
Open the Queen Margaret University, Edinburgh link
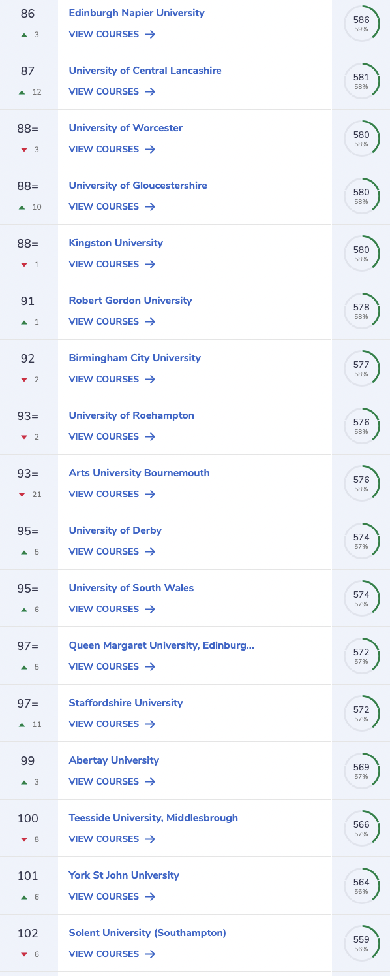162,645
